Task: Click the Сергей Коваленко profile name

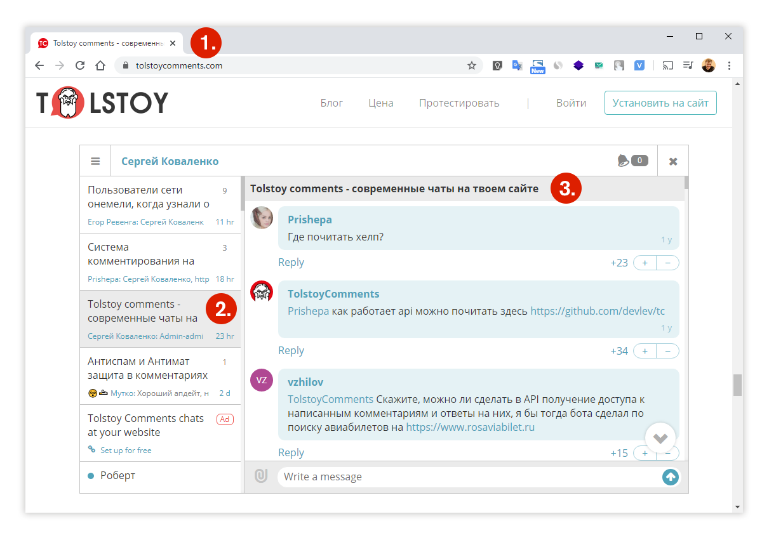Action: (170, 161)
